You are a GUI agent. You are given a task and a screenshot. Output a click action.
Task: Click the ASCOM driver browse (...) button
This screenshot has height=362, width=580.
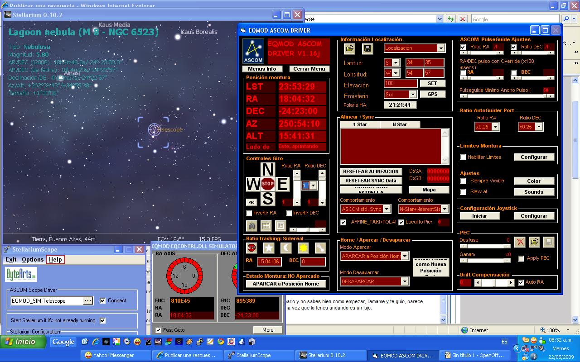point(88,300)
